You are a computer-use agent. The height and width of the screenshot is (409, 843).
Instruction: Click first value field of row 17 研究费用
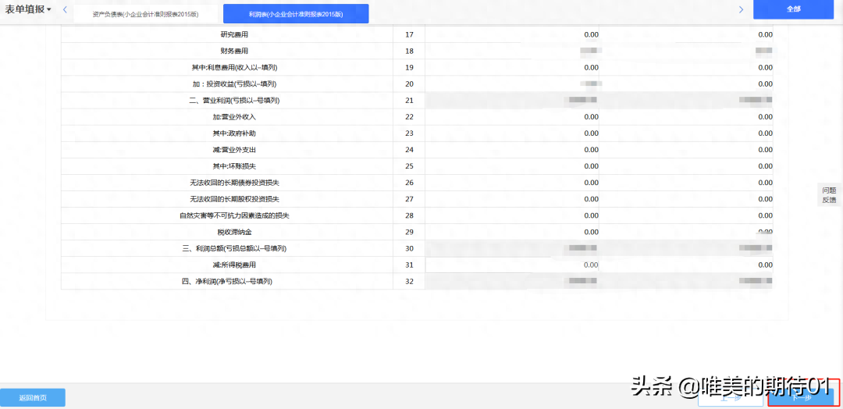512,34
